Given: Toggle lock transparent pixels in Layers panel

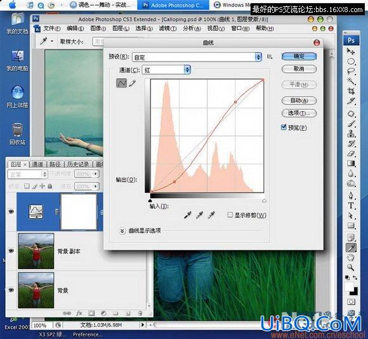Looking at the screenshot, I should [x=27, y=186].
